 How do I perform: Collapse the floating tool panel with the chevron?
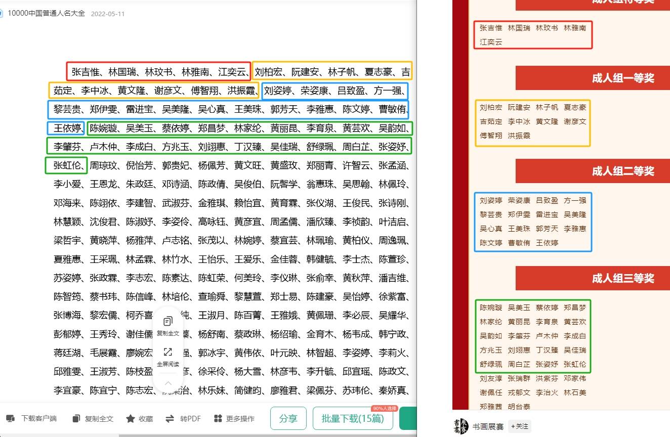[168, 383]
